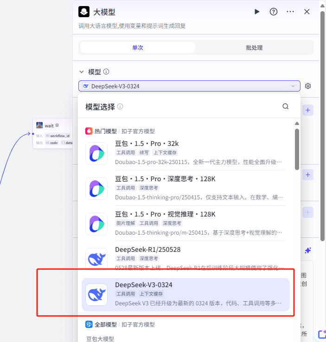Image resolution: width=326 pixels, height=342 pixels.
Task: Click the 大模型 node logo icon
Action: 84,12
